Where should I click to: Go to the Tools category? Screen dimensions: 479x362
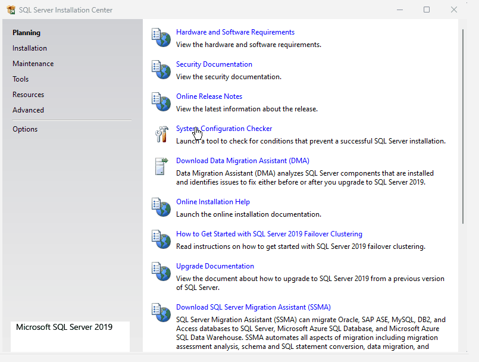(x=20, y=79)
